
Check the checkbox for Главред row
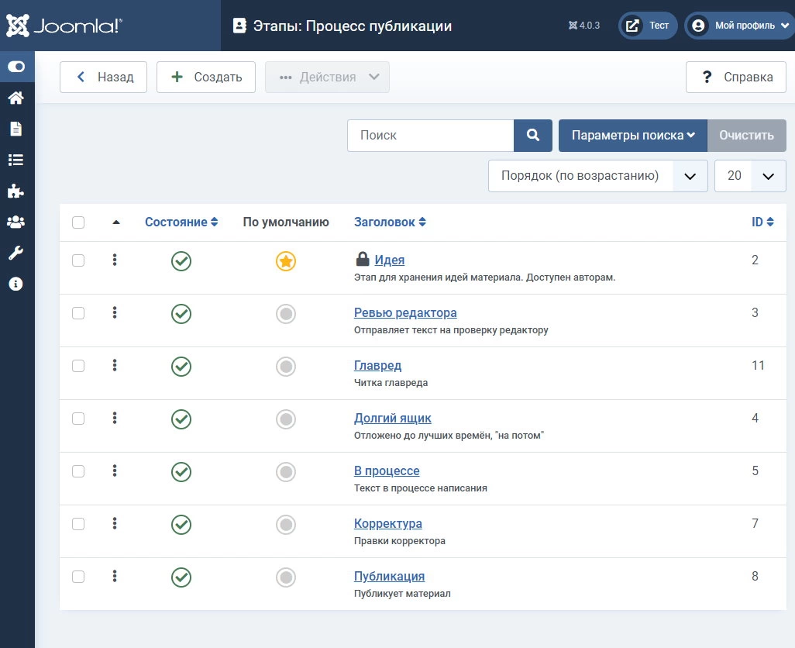point(78,366)
